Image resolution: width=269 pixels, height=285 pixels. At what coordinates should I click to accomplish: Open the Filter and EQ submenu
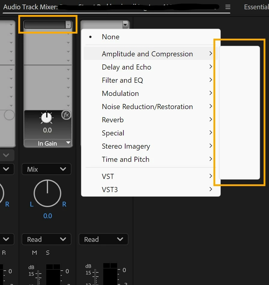pyautogui.click(x=151, y=80)
